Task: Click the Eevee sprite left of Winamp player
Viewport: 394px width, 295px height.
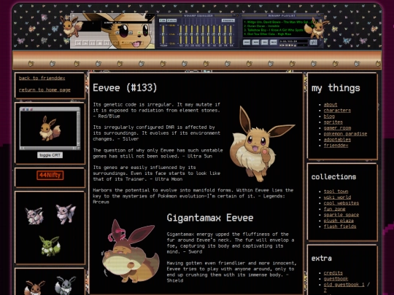Action: [71, 26]
